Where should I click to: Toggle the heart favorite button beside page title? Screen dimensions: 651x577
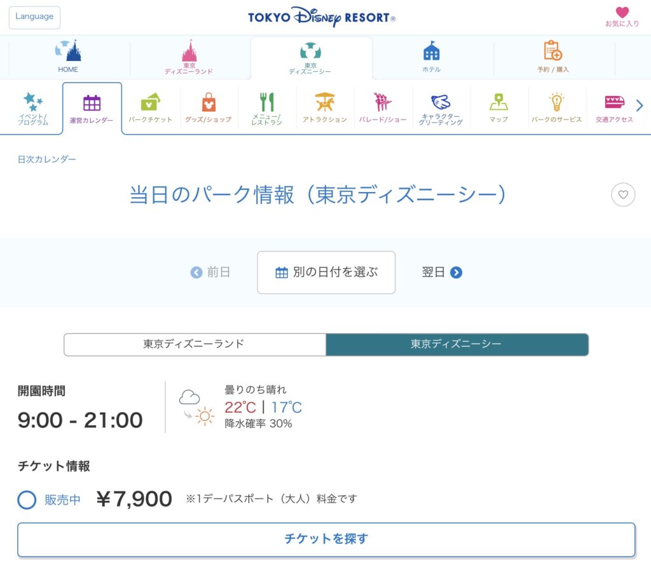pyautogui.click(x=623, y=194)
